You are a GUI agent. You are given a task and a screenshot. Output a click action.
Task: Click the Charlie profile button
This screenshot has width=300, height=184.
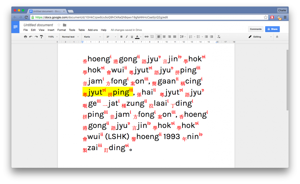pos(282,10)
